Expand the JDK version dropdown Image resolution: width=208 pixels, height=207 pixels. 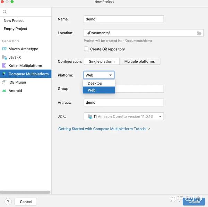160,117
